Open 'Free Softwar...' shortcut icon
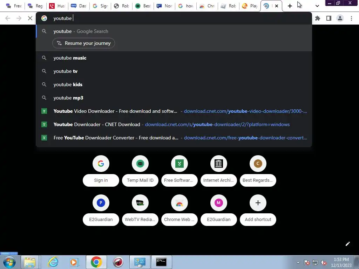 tap(179, 164)
